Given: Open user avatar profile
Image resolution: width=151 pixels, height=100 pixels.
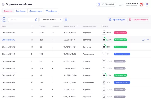Looking at the screenshot, I should [x=141, y=4].
